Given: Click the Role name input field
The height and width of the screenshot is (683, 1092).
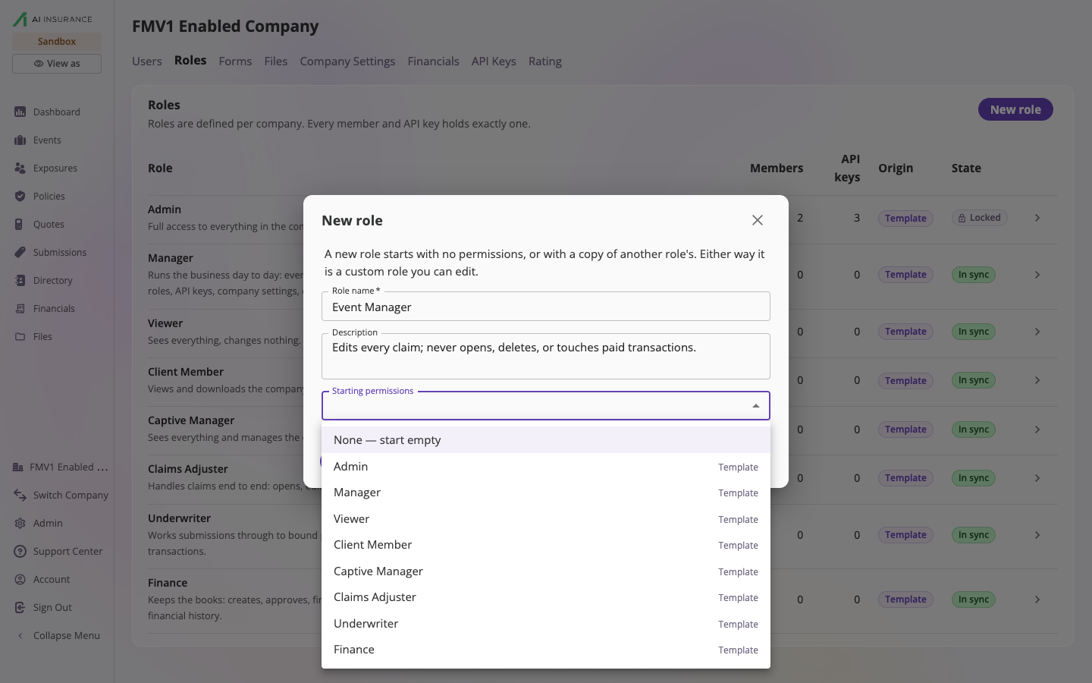Looking at the screenshot, I should [546, 307].
